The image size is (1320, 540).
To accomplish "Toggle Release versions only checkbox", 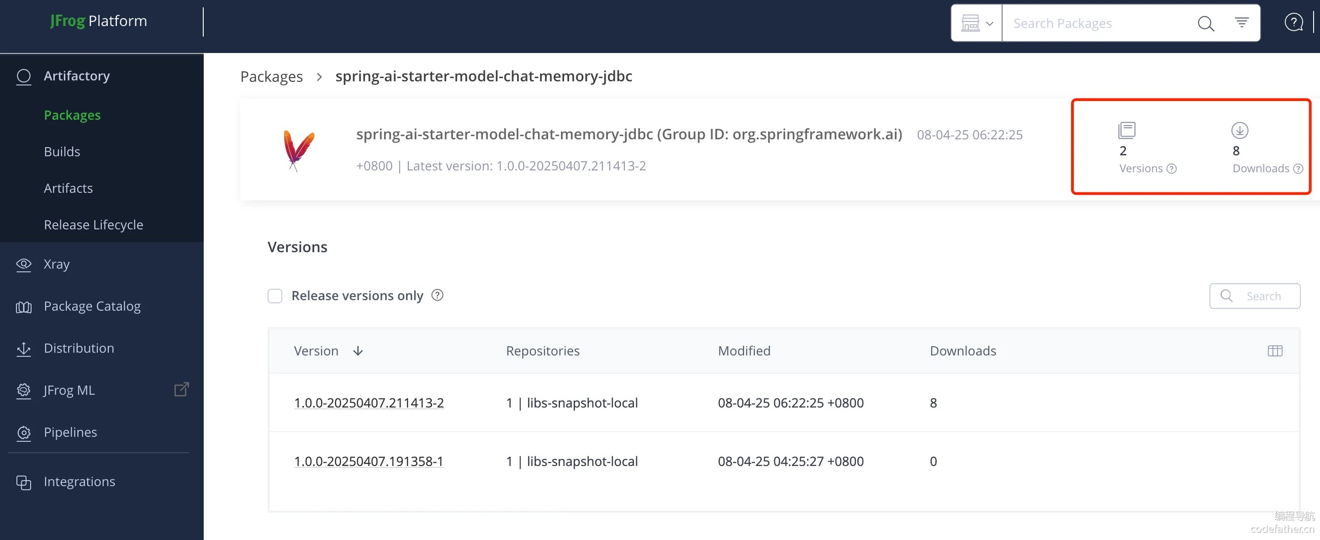I will 275,296.
